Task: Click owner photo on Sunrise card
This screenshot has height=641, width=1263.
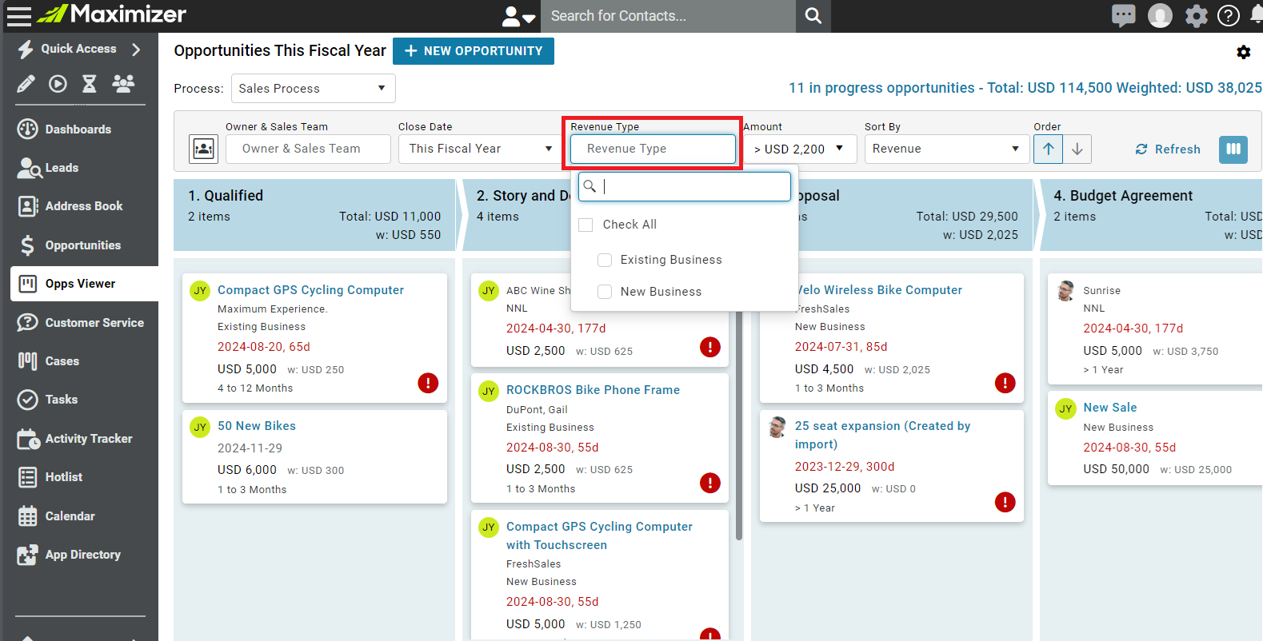Action: point(1065,291)
